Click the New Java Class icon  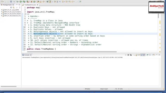34,2
